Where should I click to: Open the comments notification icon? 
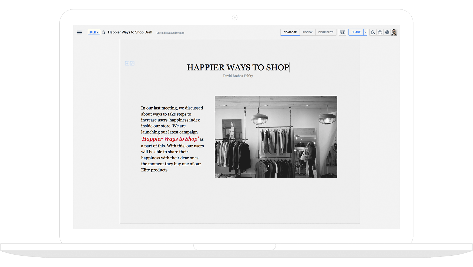[x=343, y=32]
